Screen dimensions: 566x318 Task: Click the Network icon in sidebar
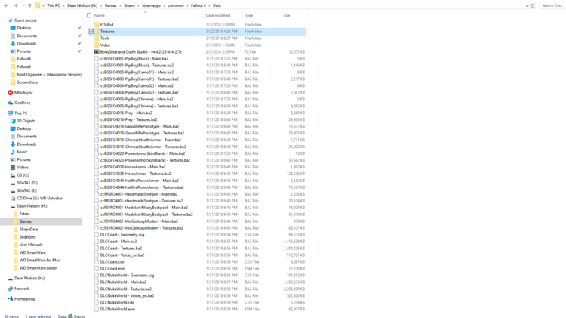pos(10,289)
